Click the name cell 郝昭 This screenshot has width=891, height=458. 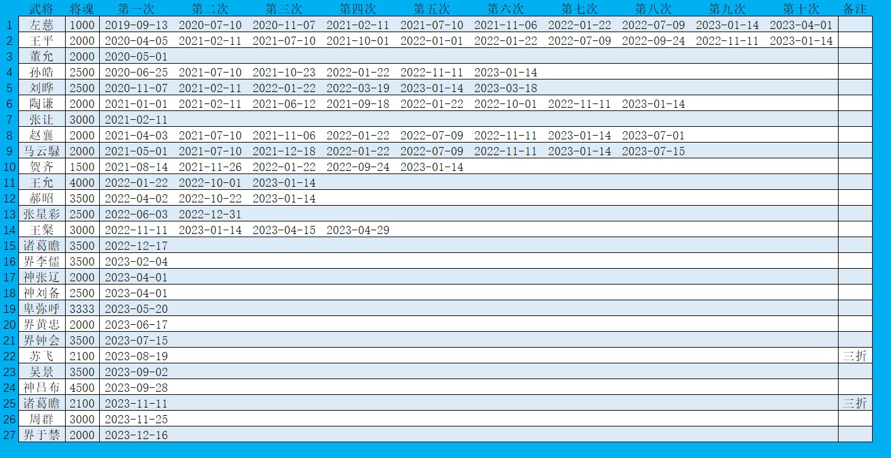pyautogui.click(x=42, y=199)
